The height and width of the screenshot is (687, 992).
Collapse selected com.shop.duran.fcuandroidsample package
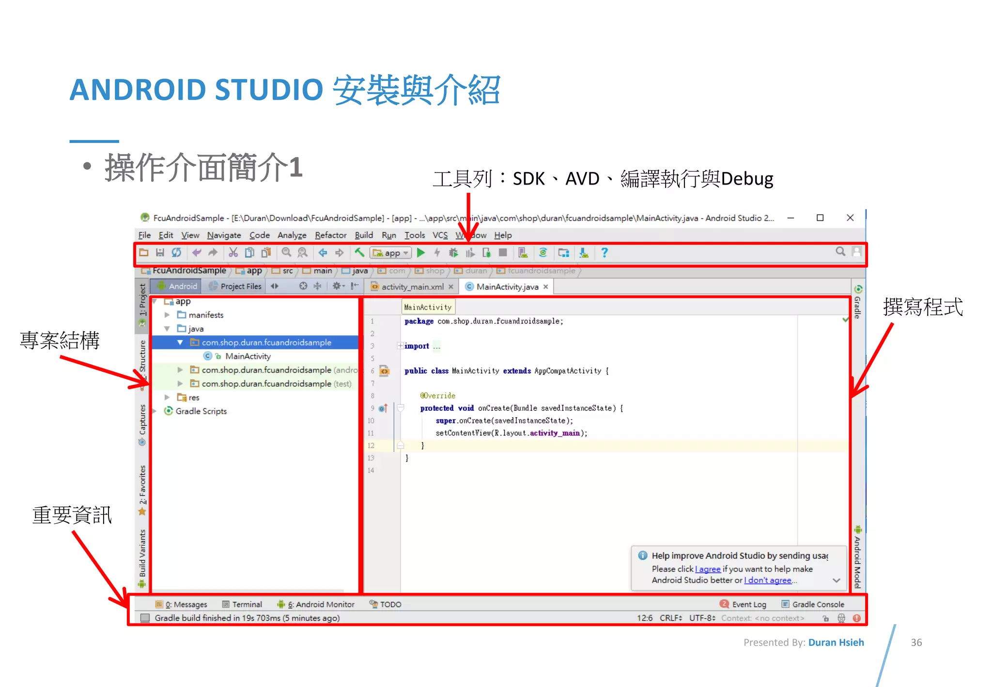(180, 342)
